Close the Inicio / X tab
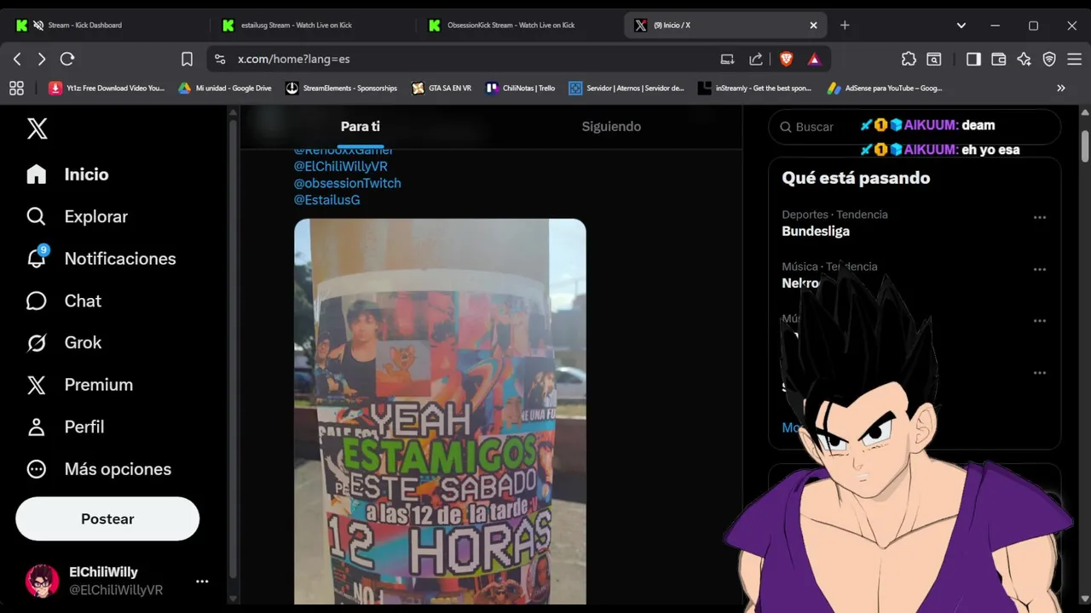 813,26
